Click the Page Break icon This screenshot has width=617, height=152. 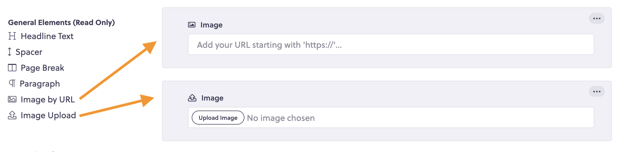[x=12, y=68]
